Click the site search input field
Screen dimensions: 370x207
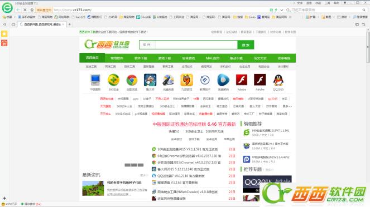point(196,45)
